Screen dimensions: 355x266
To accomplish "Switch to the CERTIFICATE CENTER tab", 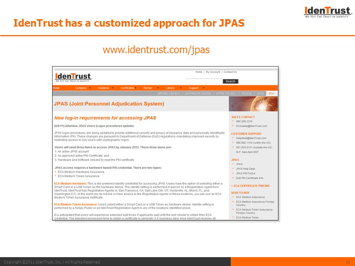I will click(198, 93).
